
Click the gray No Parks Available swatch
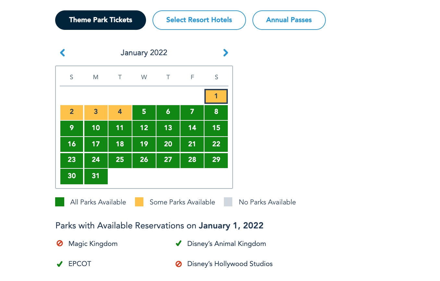(x=228, y=202)
